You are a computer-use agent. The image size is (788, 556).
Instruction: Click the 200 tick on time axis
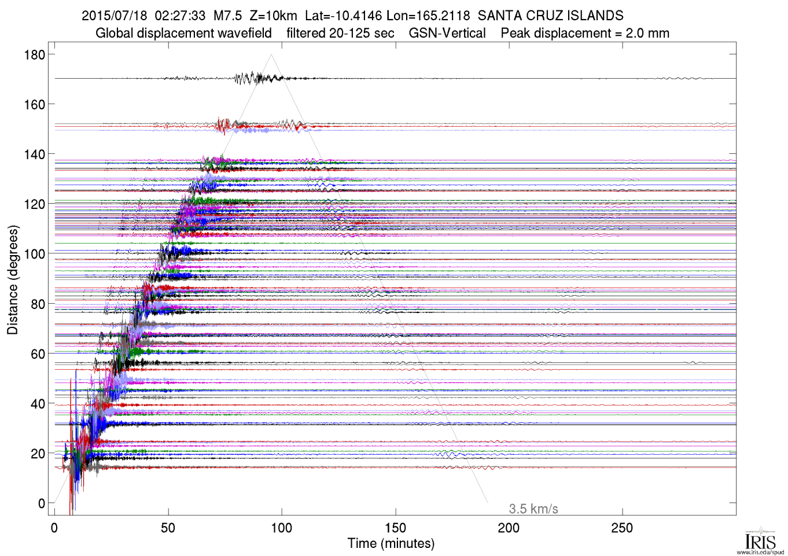pyautogui.click(x=509, y=528)
